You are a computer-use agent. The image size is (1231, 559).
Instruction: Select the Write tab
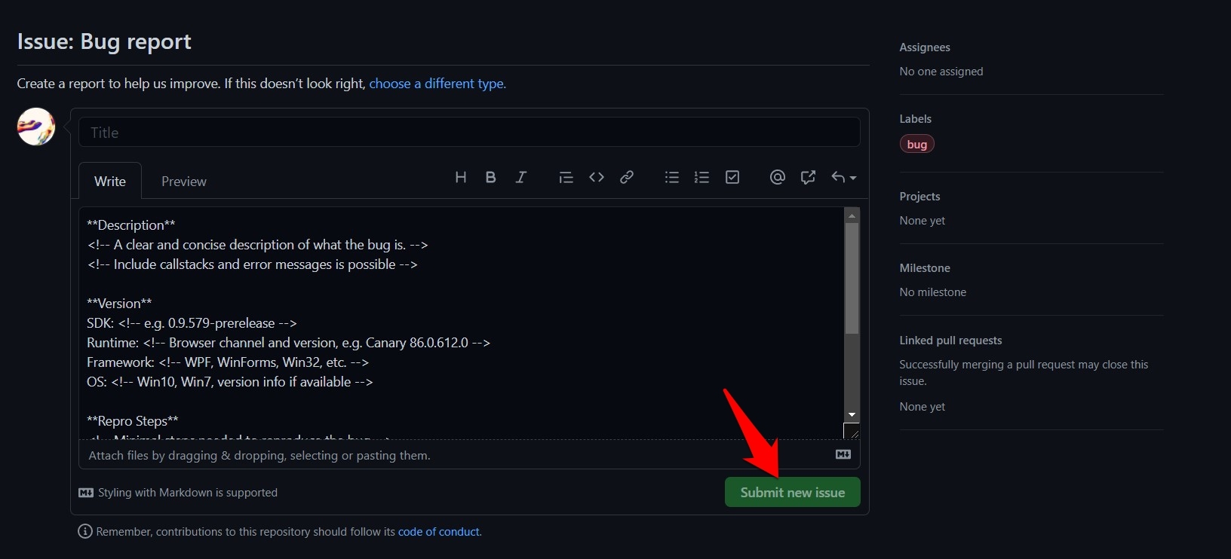point(110,182)
